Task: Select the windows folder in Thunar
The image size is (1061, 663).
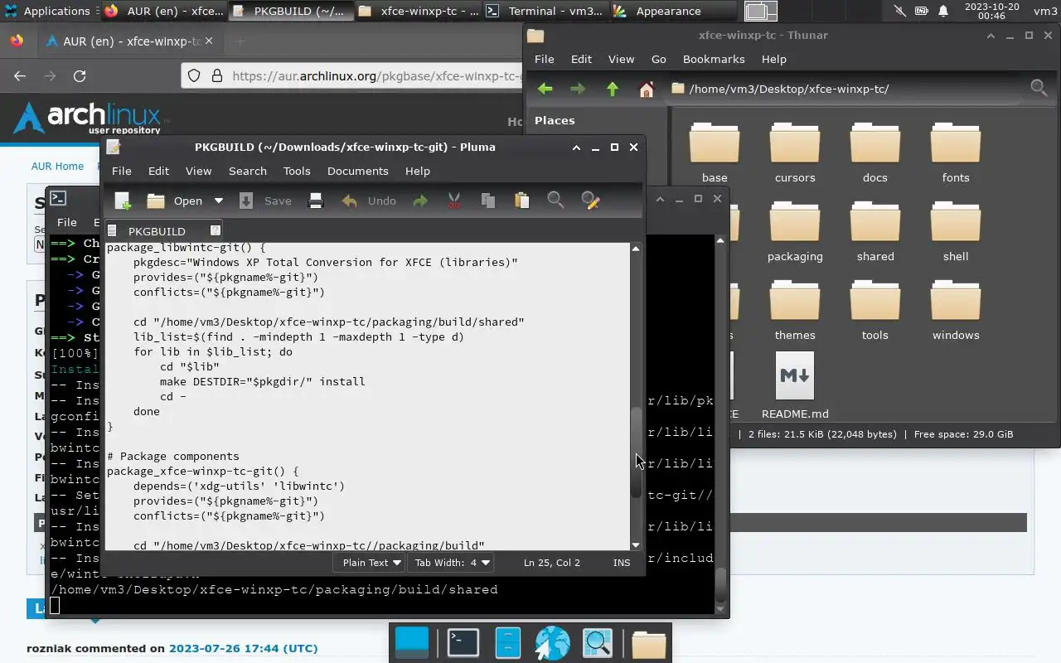Action: (x=956, y=310)
